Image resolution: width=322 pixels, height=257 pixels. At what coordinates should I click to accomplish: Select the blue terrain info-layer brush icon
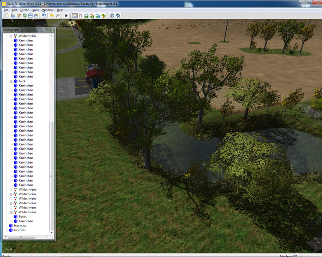(98, 15)
